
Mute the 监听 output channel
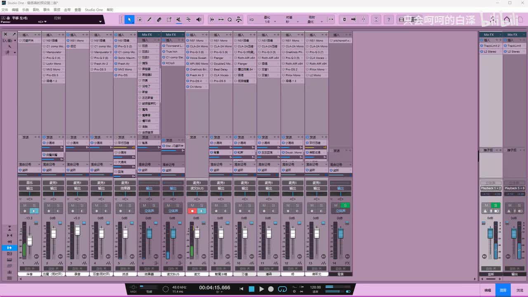[x=486, y=205]
